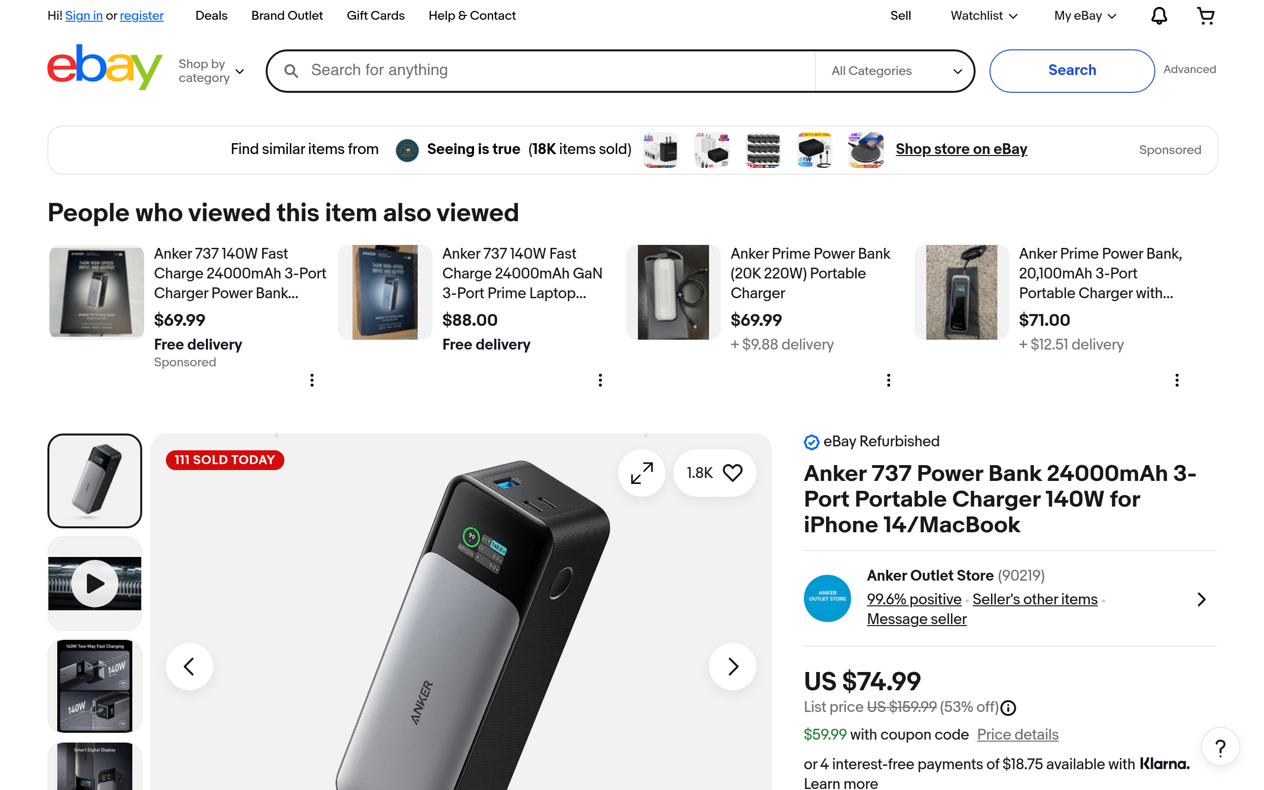Open the Brand Outlet page
The width and height of the screenshot is (1264, 790).
click(287, 16)
